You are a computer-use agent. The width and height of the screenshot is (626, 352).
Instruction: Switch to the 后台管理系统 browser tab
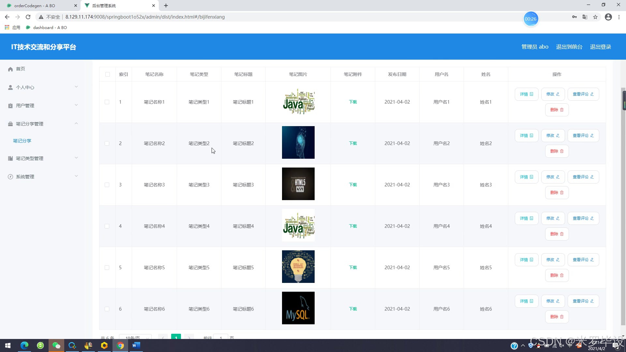pos(119,6)
